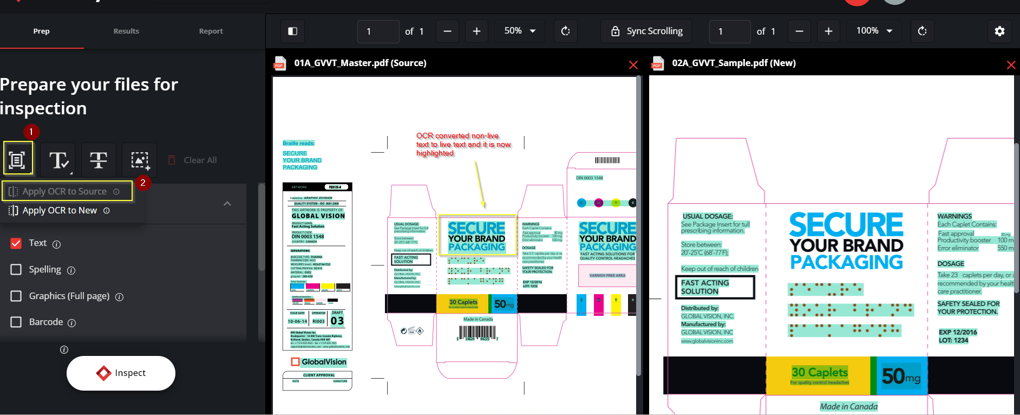Switch to the Results tab
The image size is (1020, 415).
tap(126, 31)
